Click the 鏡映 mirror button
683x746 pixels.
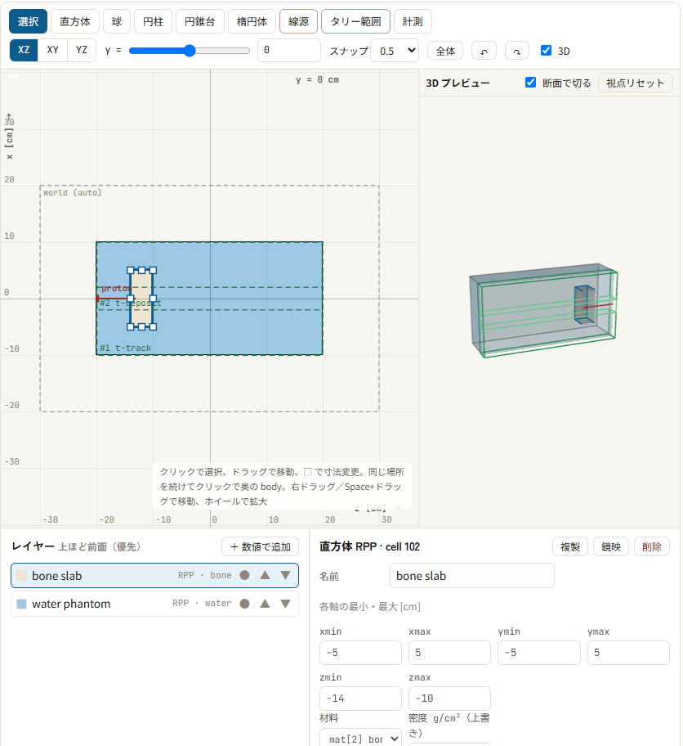tap(611, 546)
